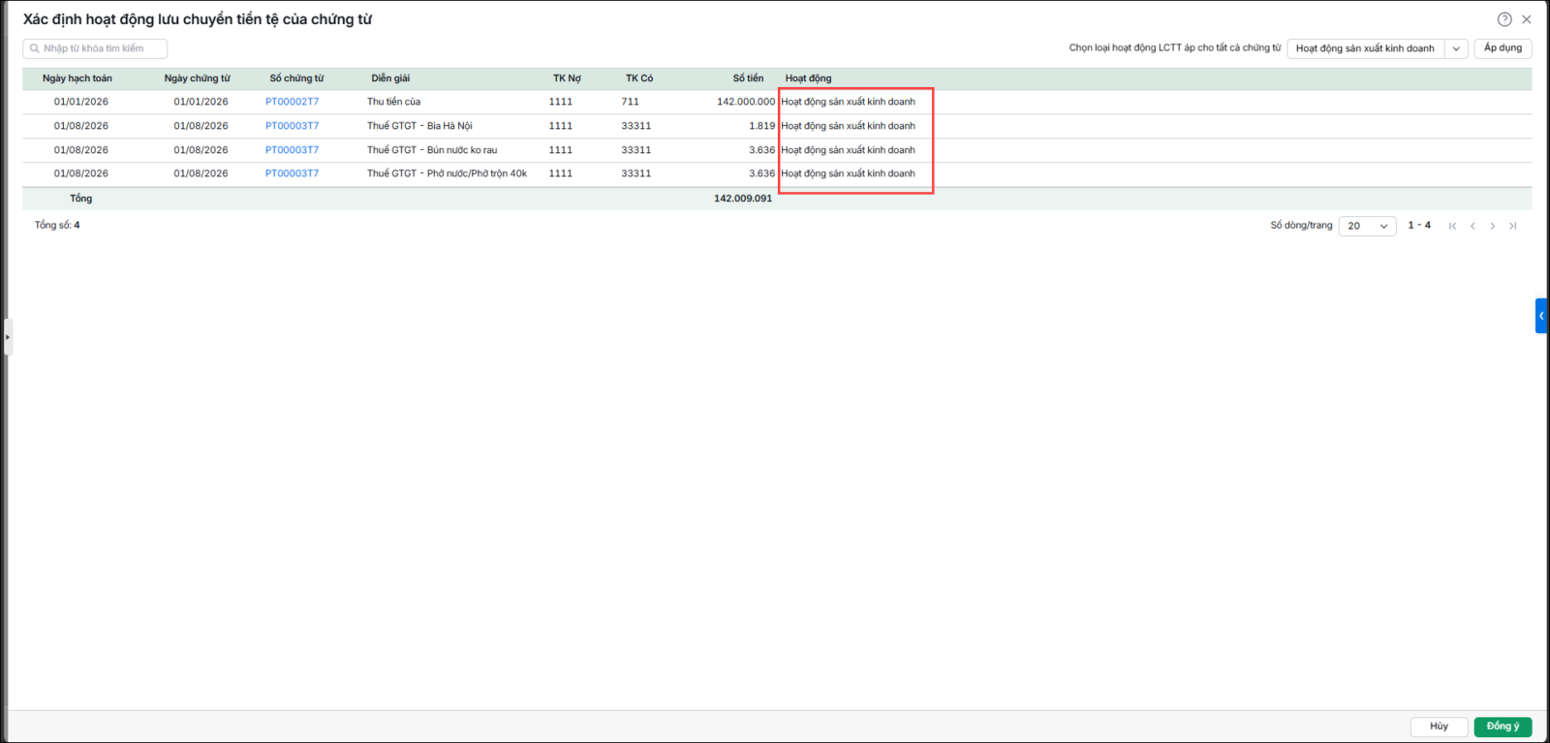This screenshot has width=1550, height=743.
Task: Click the Số tiền column header
Action: 748,78
